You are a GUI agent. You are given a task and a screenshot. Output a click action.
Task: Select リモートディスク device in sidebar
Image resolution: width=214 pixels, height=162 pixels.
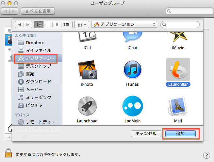pyautogui.click(x=37, y=122)
